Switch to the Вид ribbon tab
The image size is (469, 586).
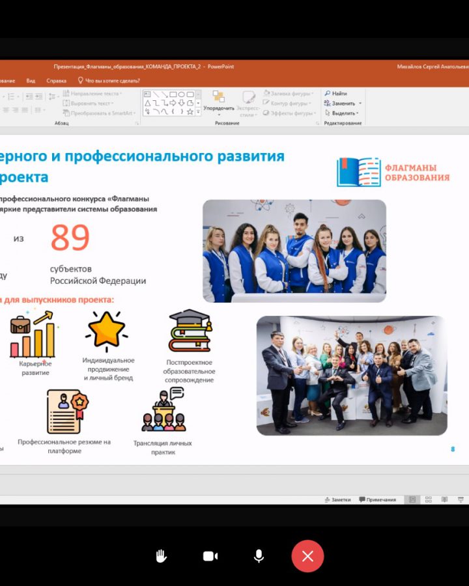pos(31,81)
